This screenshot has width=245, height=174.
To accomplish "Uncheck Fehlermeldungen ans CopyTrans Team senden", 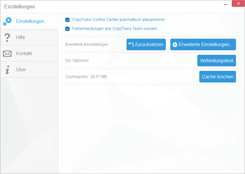I will [x=68, y=29].
